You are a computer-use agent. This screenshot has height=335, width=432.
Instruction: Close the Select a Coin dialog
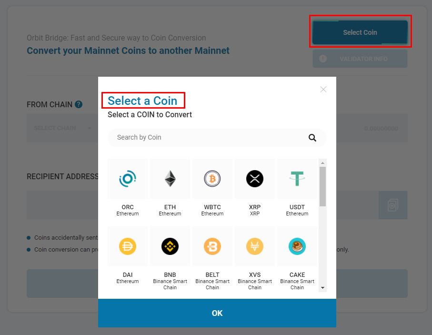(x=323, y=89)
